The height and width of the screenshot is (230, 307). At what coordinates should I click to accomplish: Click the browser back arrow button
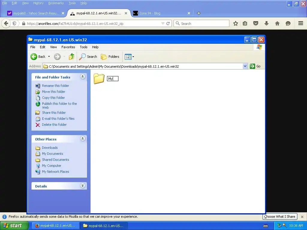pyautogui.click(x=6, y=23)
